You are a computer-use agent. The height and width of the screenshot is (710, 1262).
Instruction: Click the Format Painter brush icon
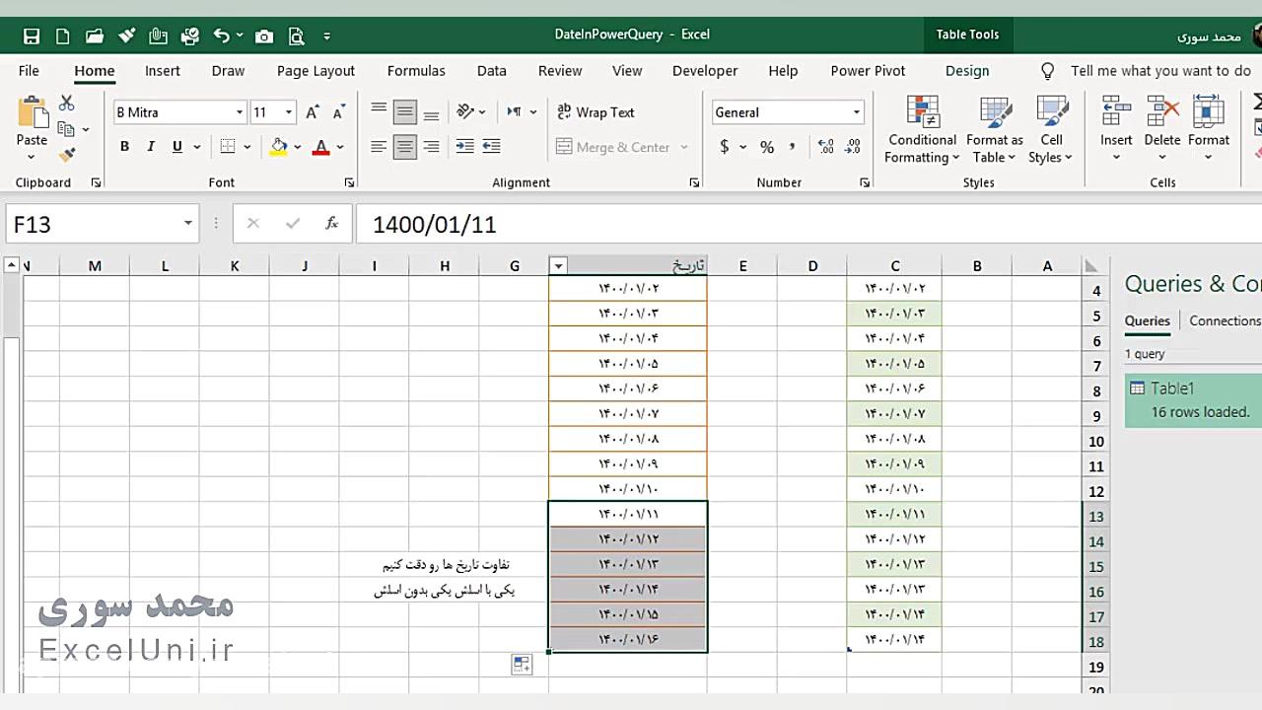(67, 154)
